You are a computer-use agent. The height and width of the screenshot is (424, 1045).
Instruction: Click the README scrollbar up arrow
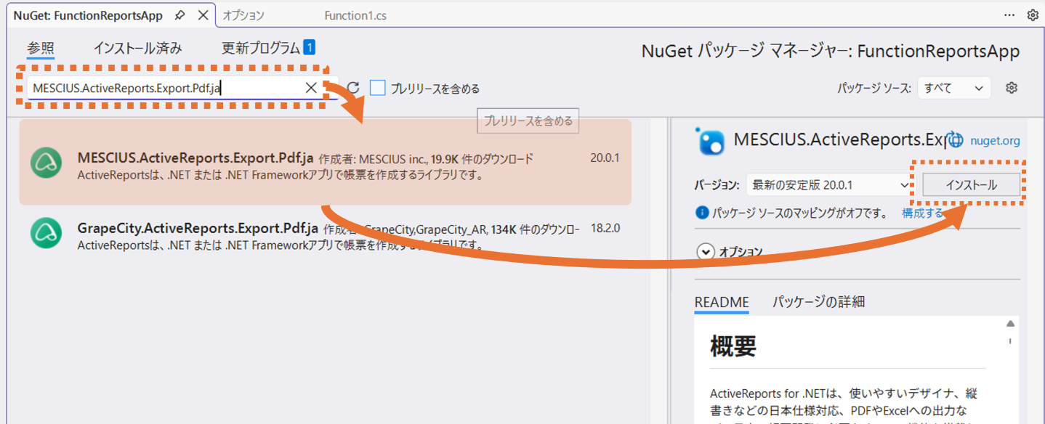point(1010,324)
